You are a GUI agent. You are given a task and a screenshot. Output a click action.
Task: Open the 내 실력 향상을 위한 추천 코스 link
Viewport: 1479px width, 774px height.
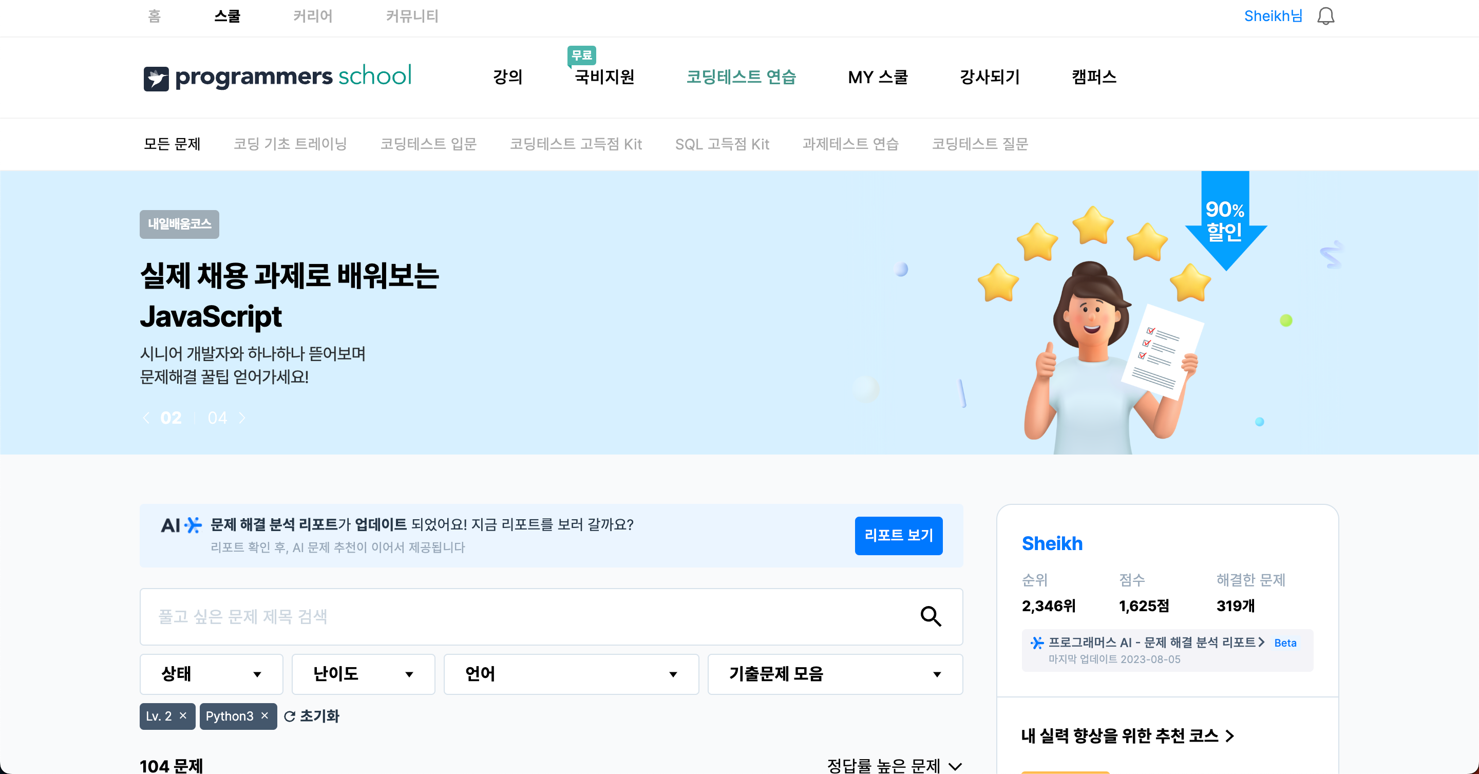[x=1127, y=735]
